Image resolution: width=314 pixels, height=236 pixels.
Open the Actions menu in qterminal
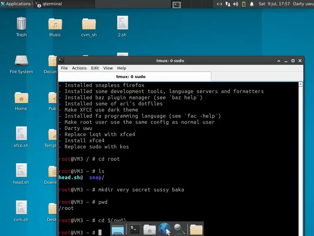pos(79,68)
